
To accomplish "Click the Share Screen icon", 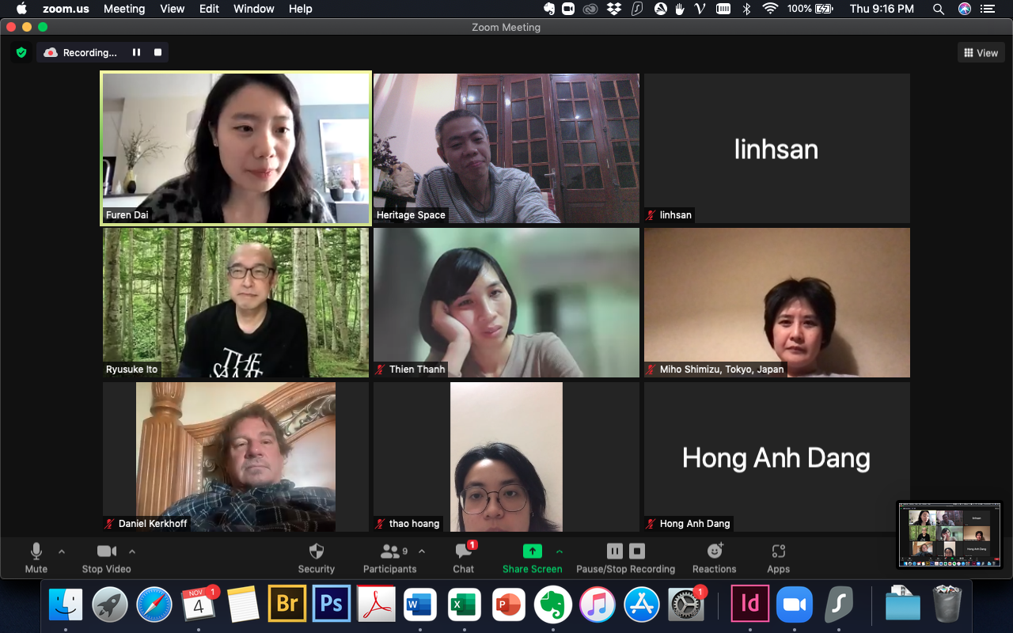I will [x=533, y=552].
